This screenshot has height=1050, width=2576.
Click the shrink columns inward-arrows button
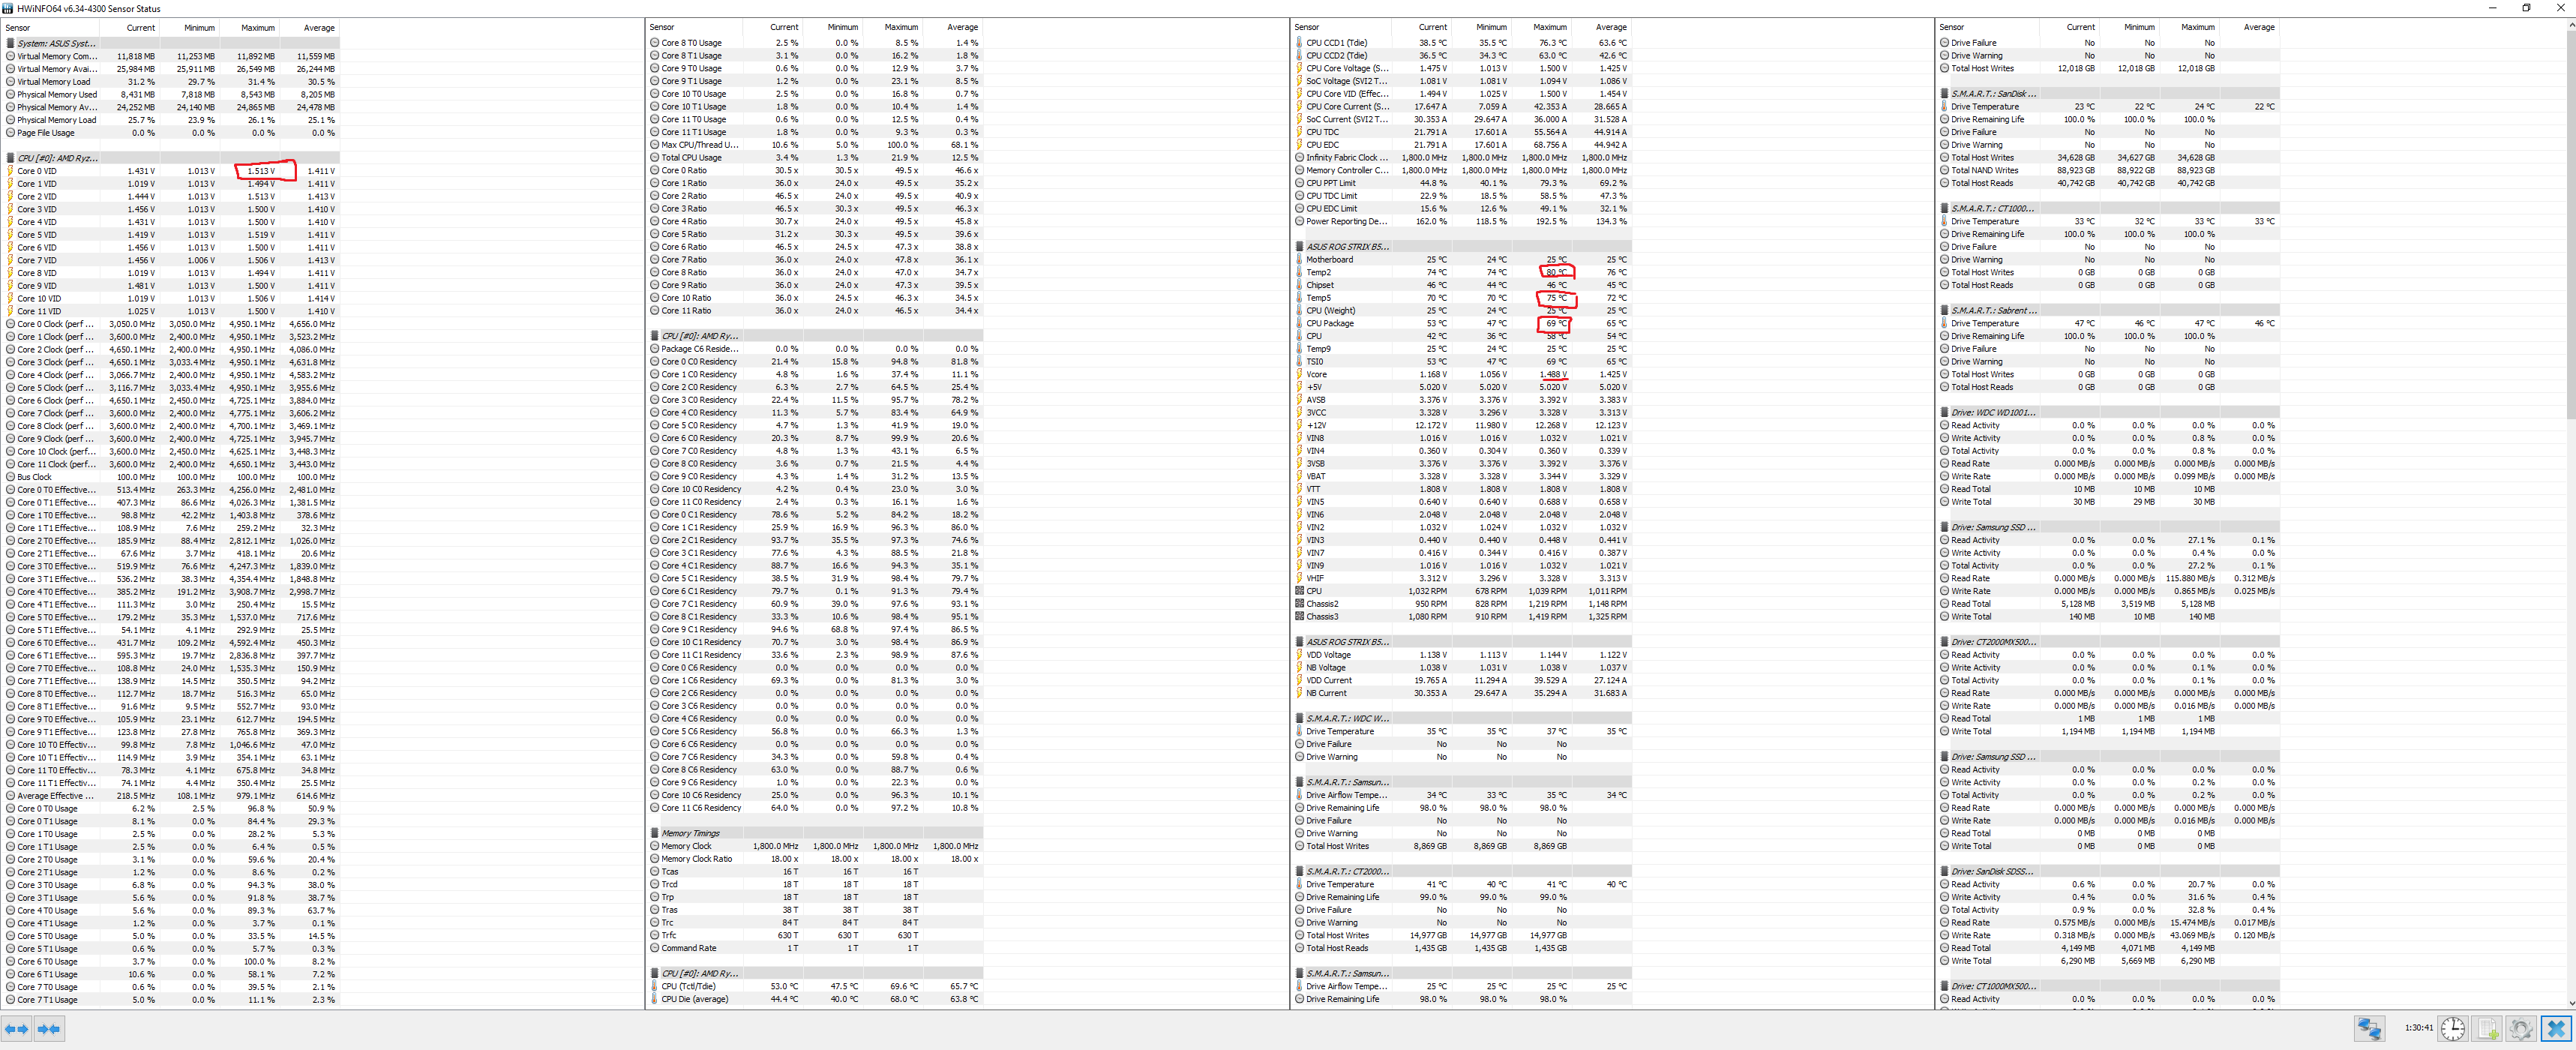point(49,1028)
